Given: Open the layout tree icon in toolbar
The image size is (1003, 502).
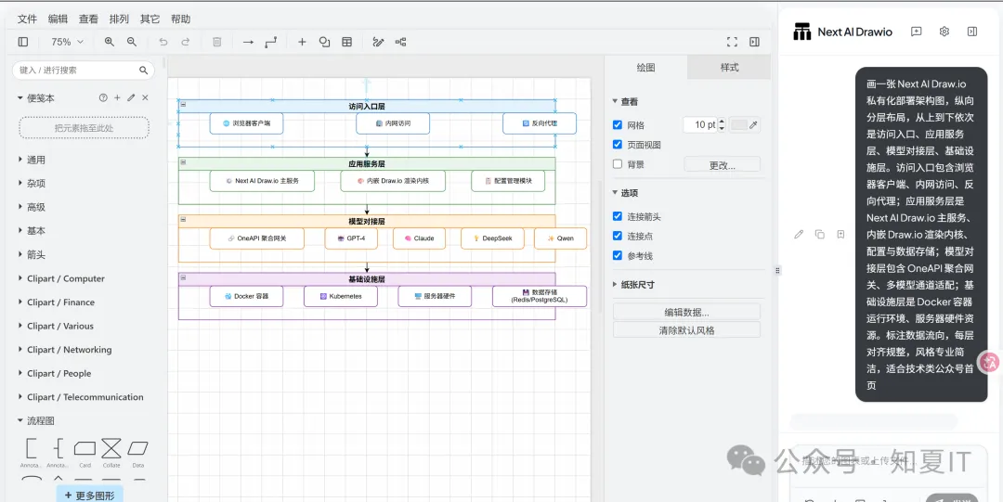Looking at the screenshot, I should point(400,42).
